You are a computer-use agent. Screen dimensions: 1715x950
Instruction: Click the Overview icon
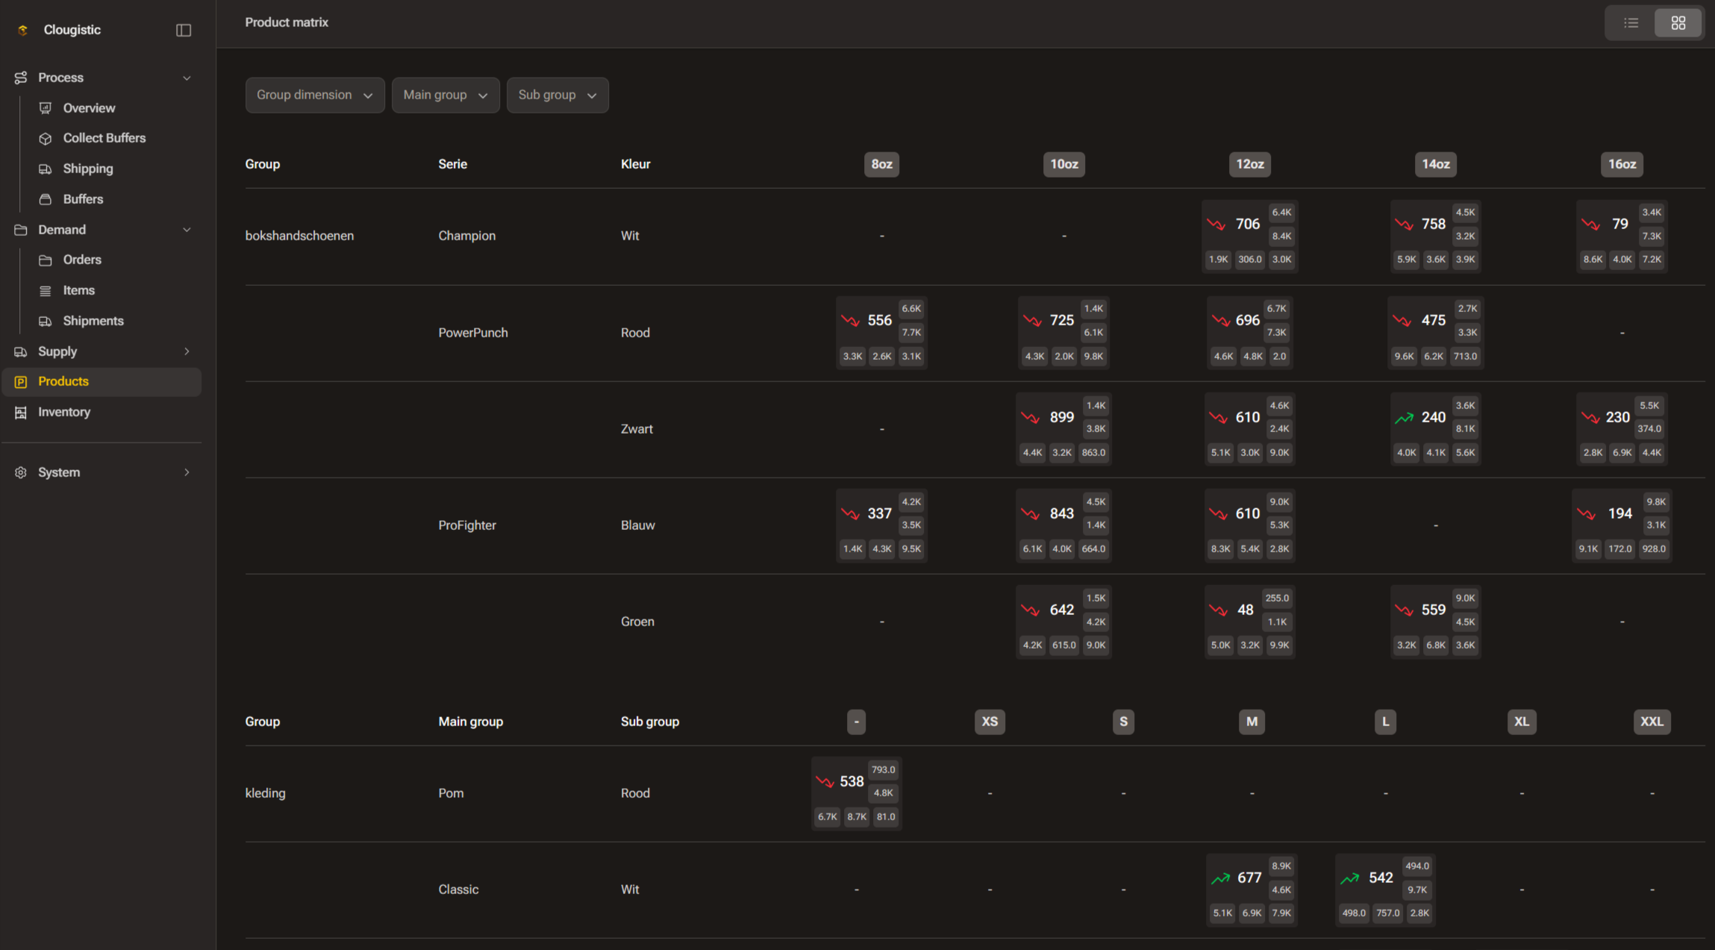(46, 108)
